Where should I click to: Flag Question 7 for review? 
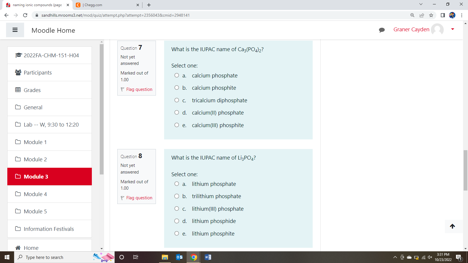click(x=136, y=89)
